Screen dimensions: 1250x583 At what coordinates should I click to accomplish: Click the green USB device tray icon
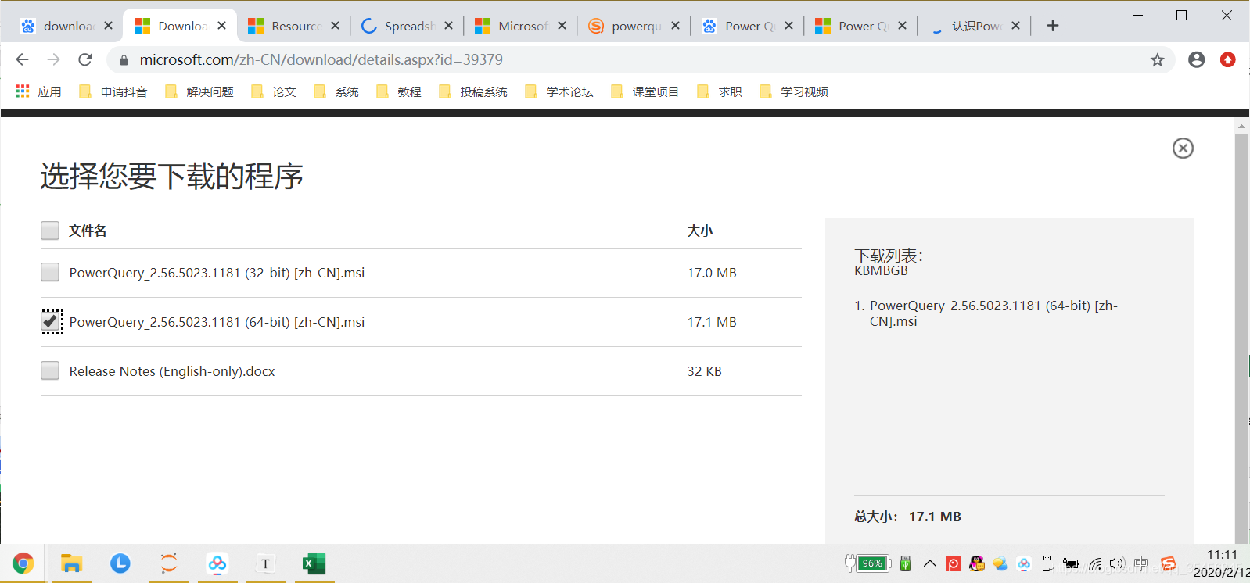coord(906,563)
